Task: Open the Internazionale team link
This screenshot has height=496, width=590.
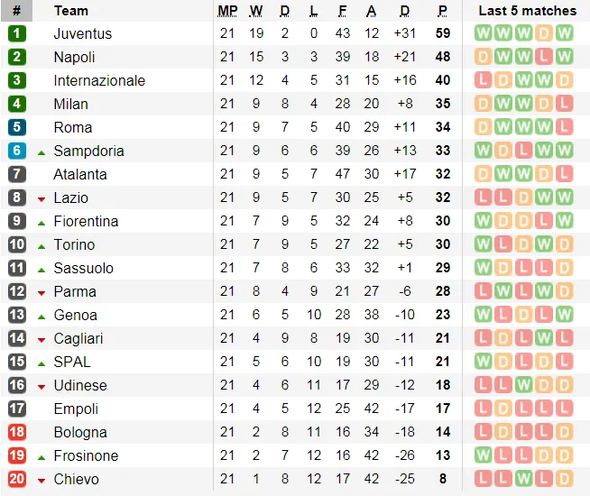Action: coord(99,80)
